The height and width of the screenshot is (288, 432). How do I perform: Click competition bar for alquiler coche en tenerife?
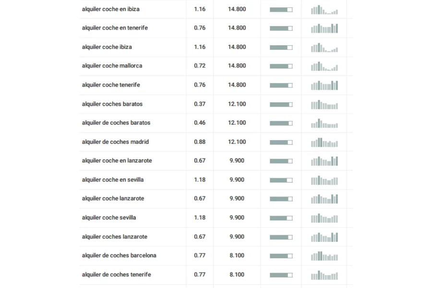[281, 28]
